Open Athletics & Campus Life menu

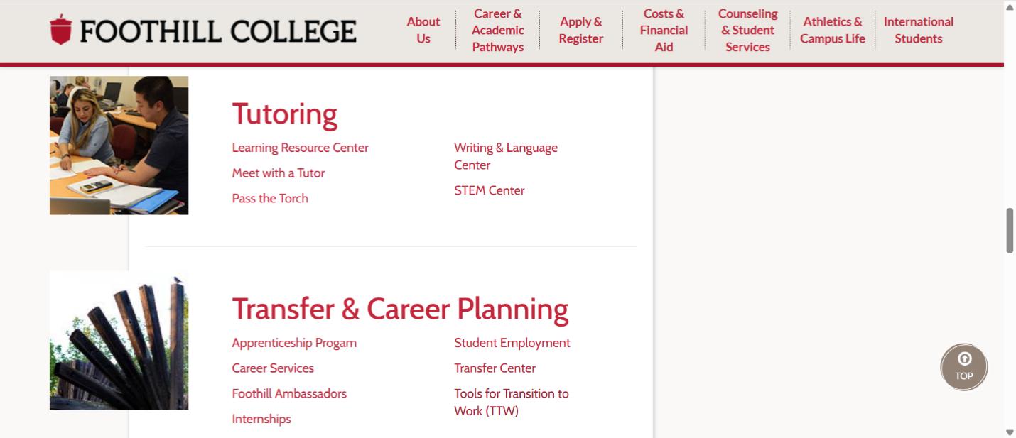(832, 31)
